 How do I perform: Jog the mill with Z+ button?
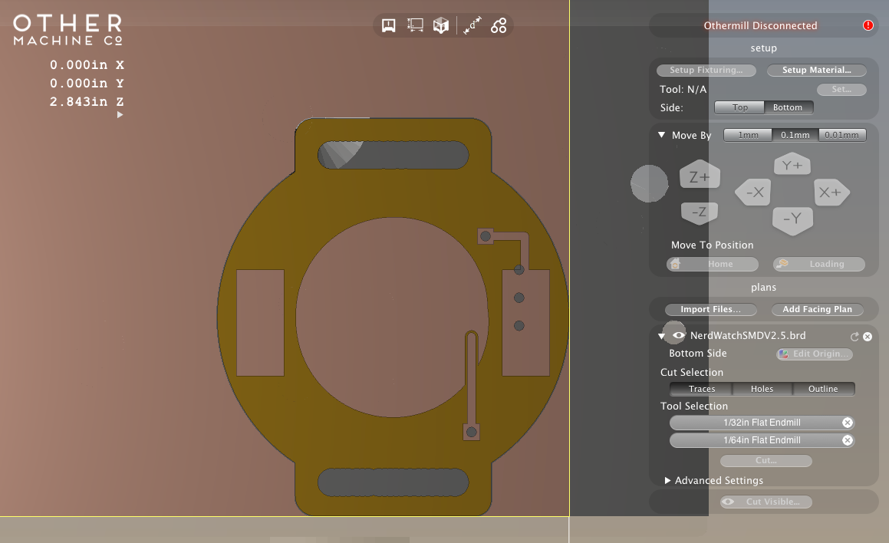(700, 176)
